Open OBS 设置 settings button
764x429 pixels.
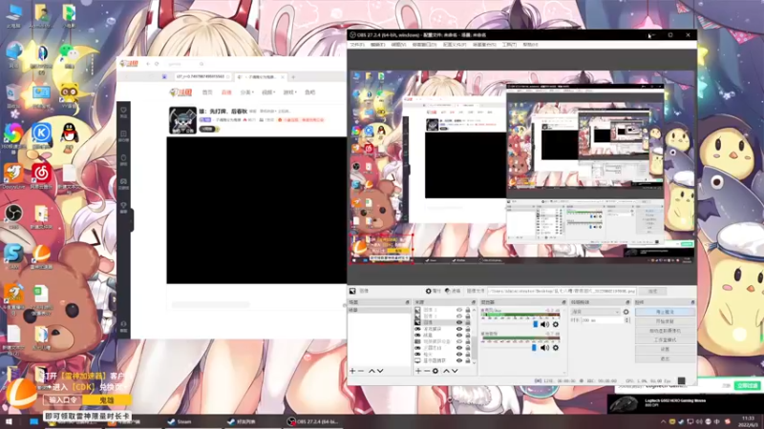(665, 349)
